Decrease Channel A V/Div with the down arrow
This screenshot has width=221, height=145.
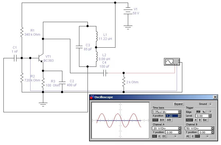[x=180, y=129]
